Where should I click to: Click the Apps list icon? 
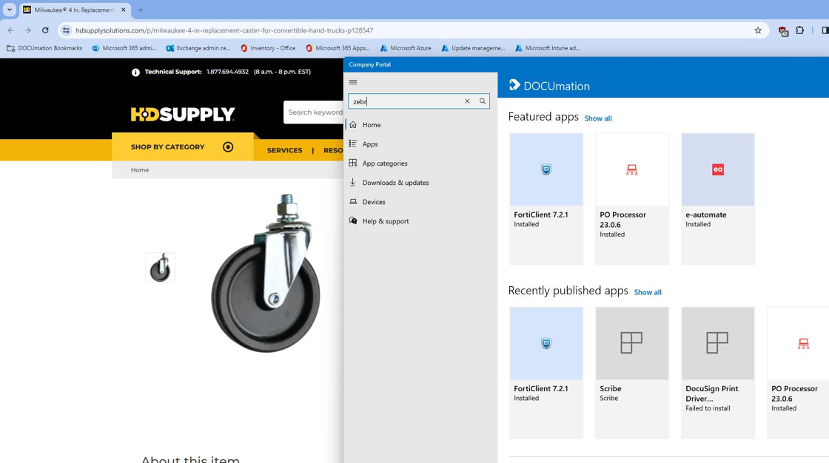coord(353,143)
